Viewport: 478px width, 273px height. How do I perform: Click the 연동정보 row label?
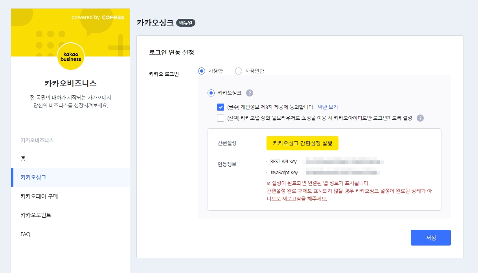point(227,164)
